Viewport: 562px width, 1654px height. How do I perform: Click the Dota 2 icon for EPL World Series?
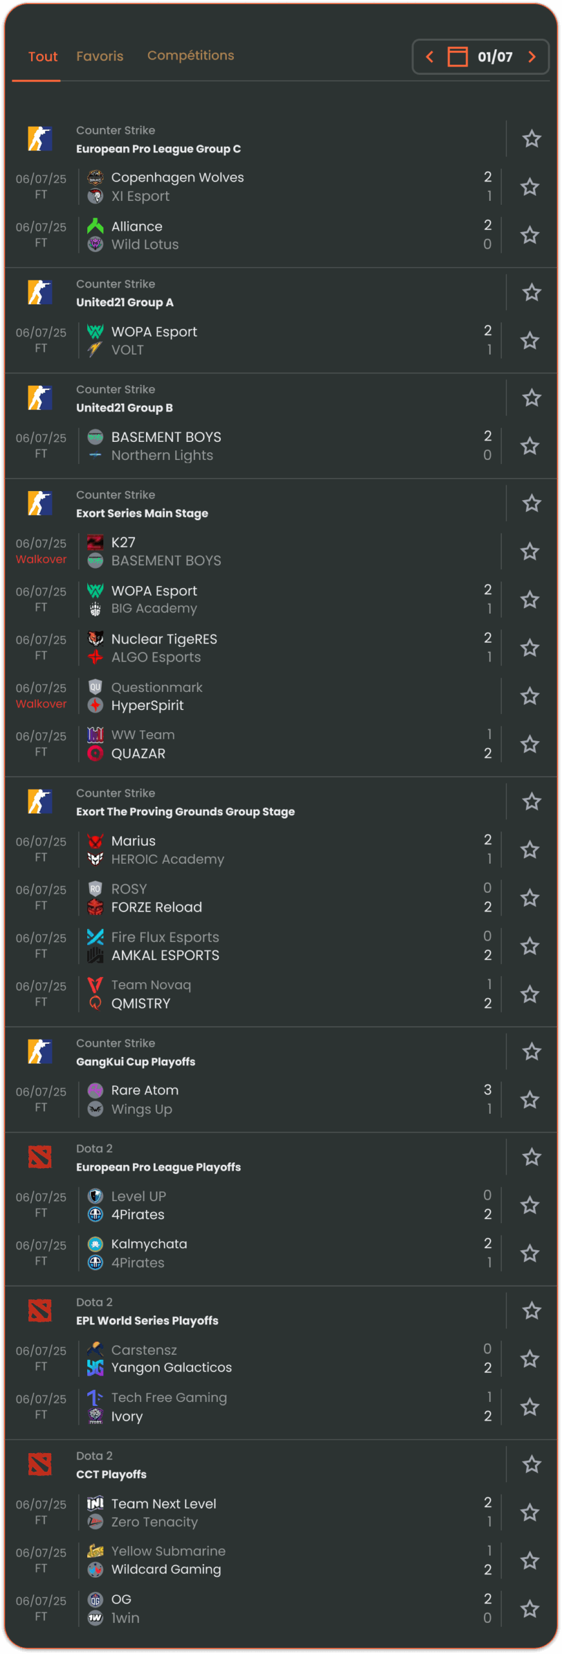coord(40,1311)
